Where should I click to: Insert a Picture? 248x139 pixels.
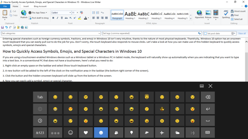pyautogui.click(x=208, y=15)
